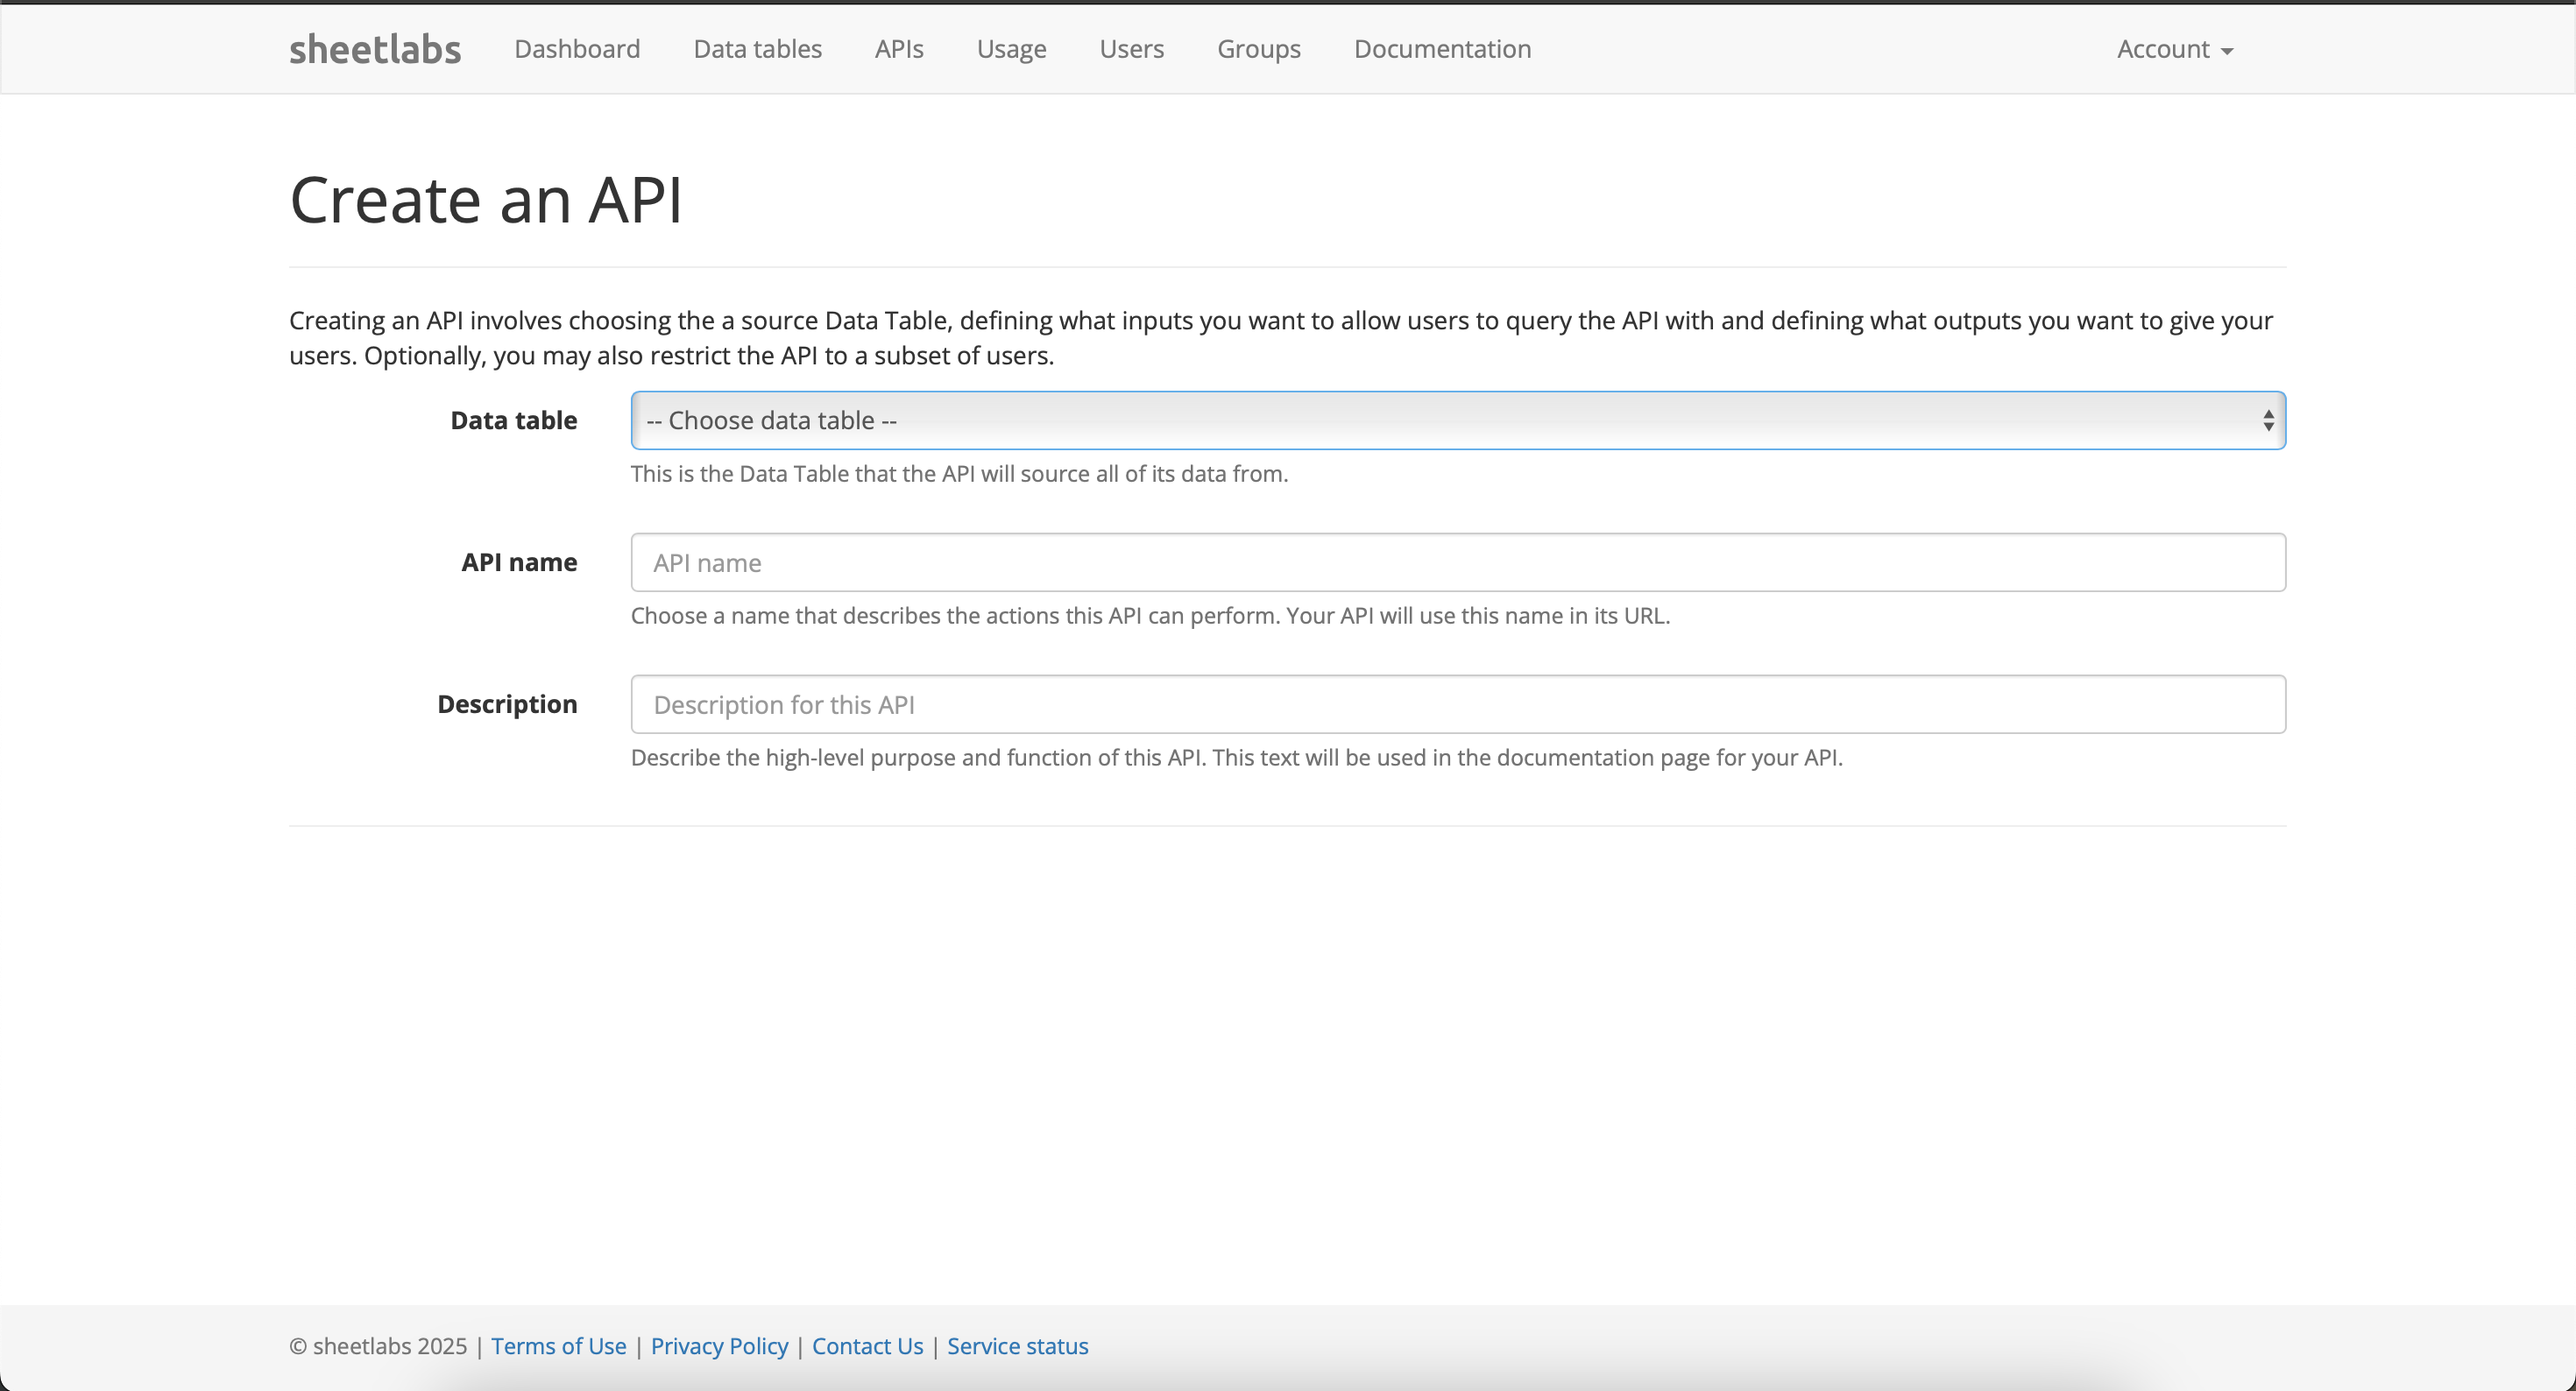Click the Description text field
Screen dimensions: 2576x1391
point(1457,705)
